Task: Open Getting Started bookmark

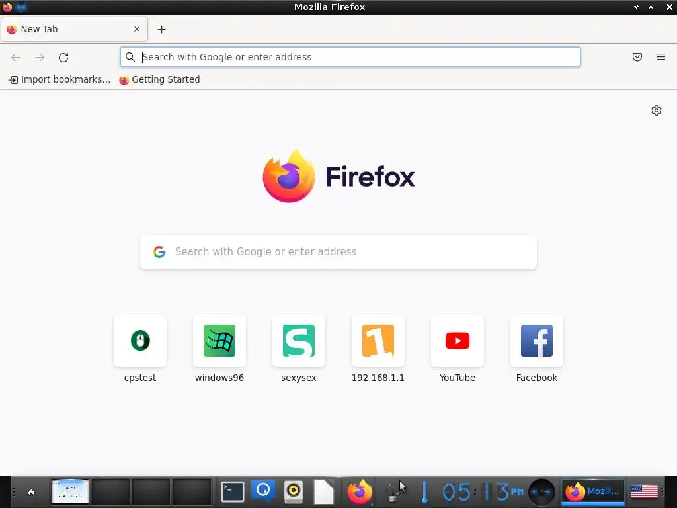Action: tap(160, 79)
